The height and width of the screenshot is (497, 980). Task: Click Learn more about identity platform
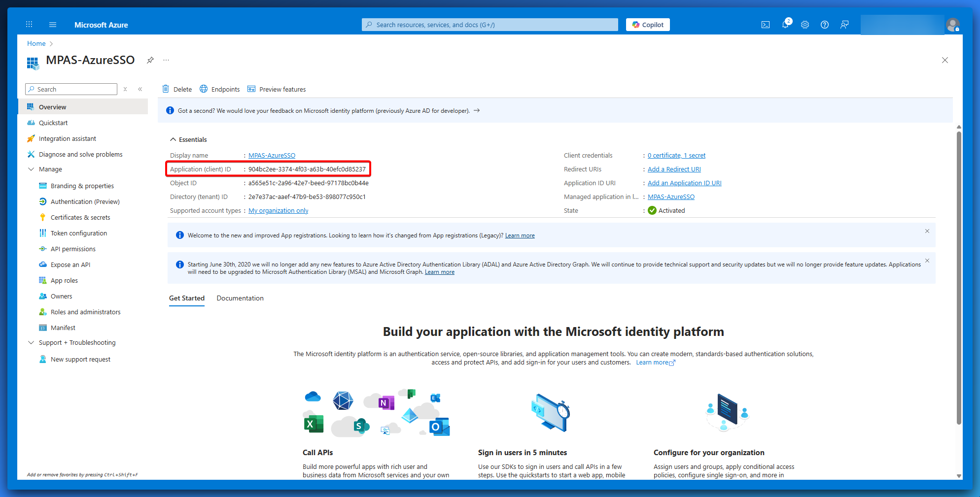pos(655,363)
